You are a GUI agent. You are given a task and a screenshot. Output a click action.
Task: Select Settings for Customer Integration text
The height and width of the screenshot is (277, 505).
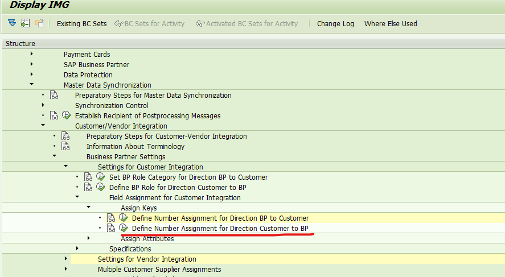coord(150,167)
